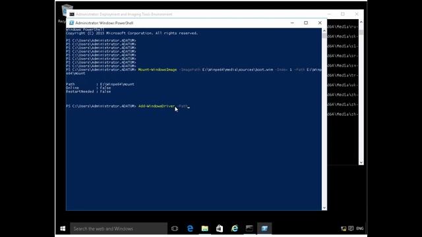Open Task View from the taskbar

click(x=175, y=228)
